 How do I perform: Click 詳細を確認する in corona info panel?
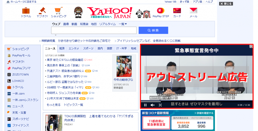[204, 113]
